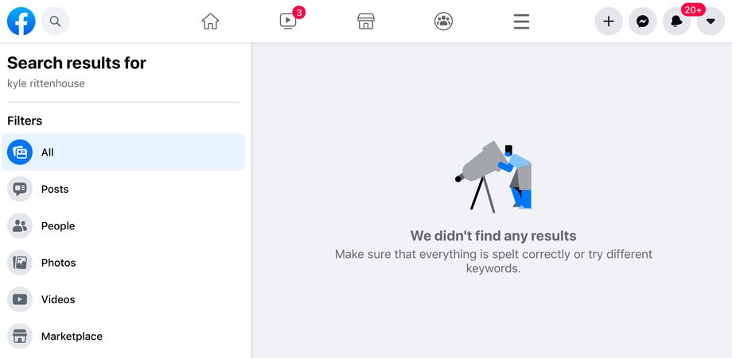Open the Groups icon in top bar
This screenshot has height=358, width=732.
[x=443, y=21]
